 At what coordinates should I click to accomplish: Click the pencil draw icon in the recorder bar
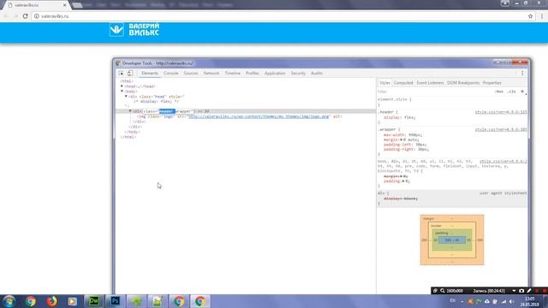529,291
